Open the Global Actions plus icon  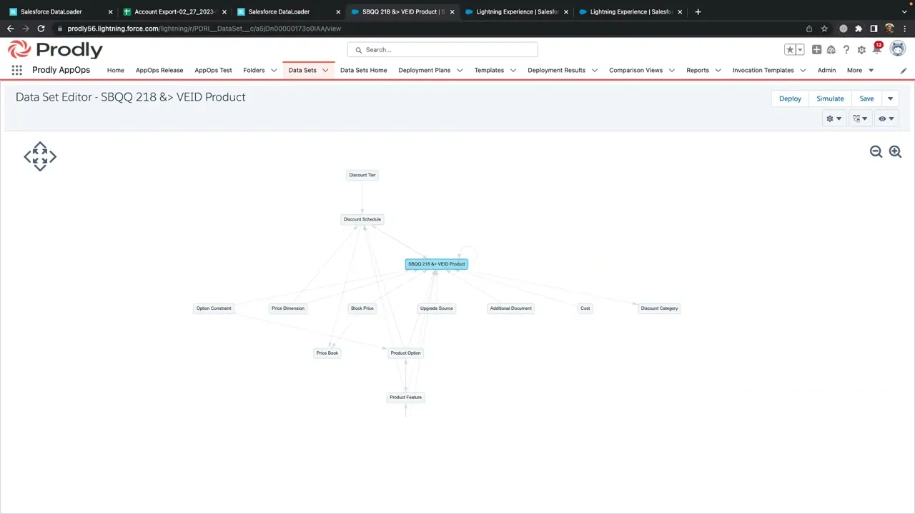pos(816,50)
